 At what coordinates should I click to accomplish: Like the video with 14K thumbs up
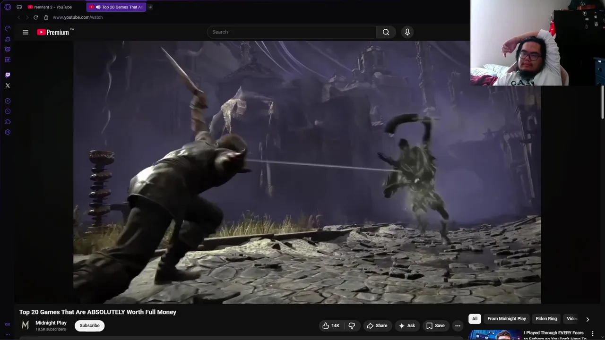pos(331,325)
